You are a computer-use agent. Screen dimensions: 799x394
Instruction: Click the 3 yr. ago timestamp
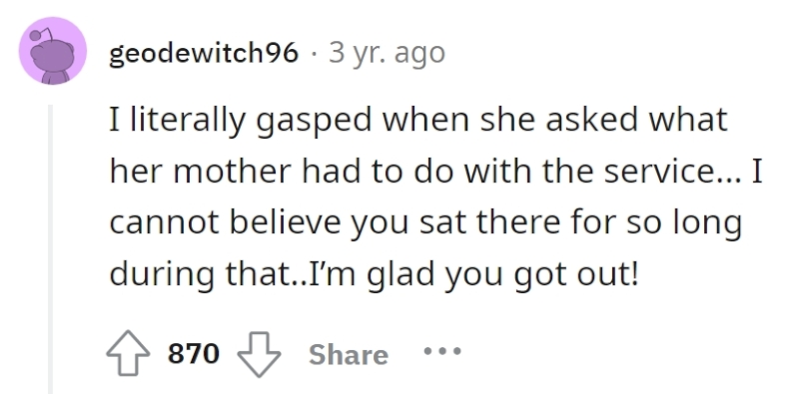click(x=387, y=53)
